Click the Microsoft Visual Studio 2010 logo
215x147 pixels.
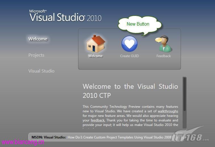(x=65, y=16)
